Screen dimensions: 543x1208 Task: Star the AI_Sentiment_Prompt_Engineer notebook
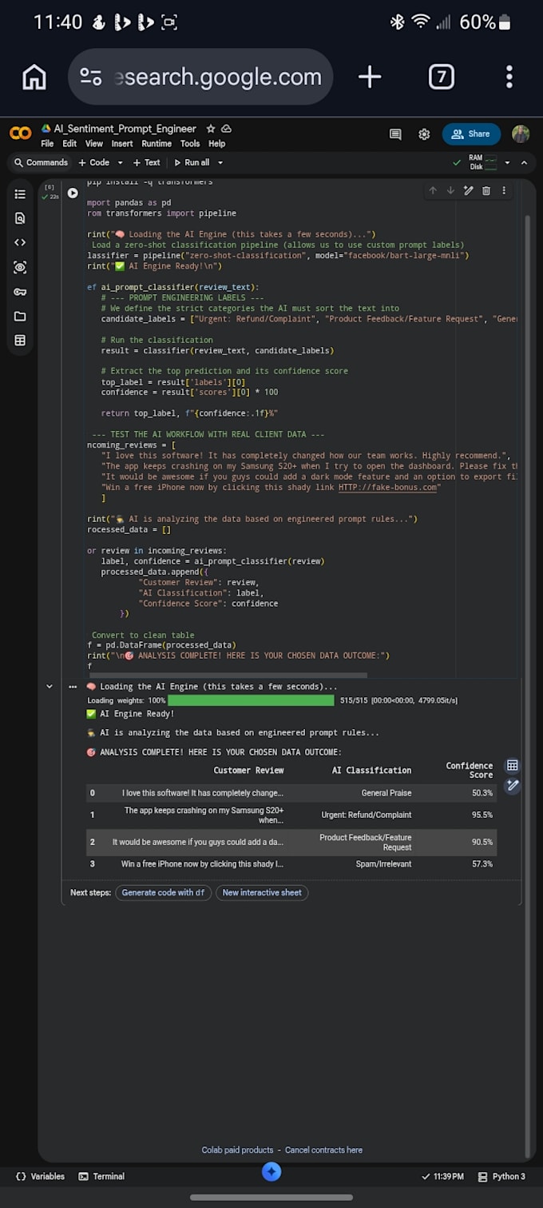pyautogui.click(x=211, y=129)
